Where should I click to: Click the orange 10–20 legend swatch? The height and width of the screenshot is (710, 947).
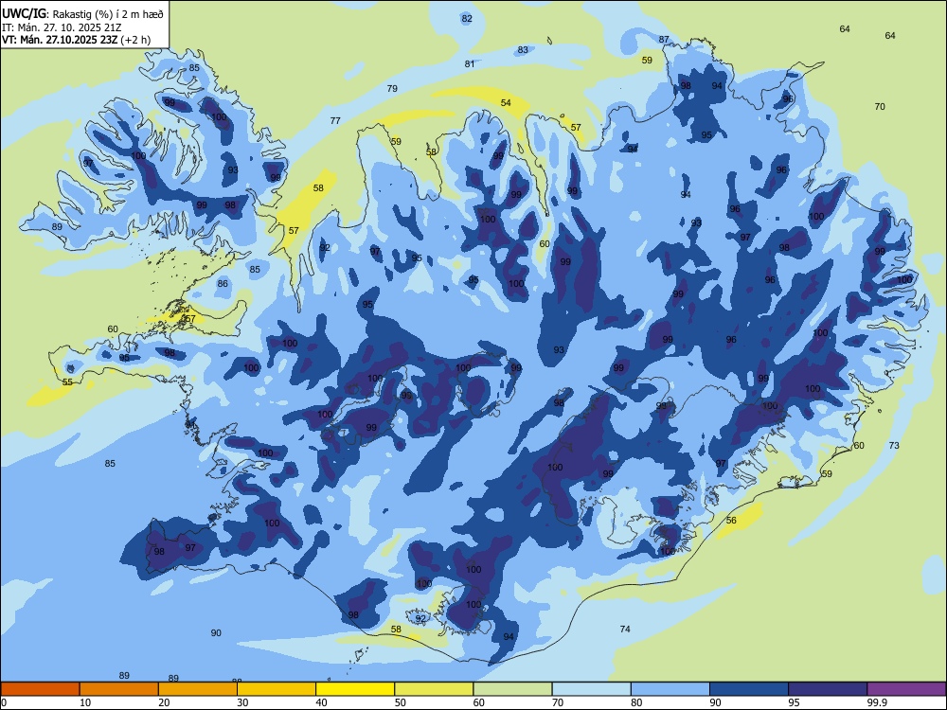pyautogui.click(x=119, y=689)
